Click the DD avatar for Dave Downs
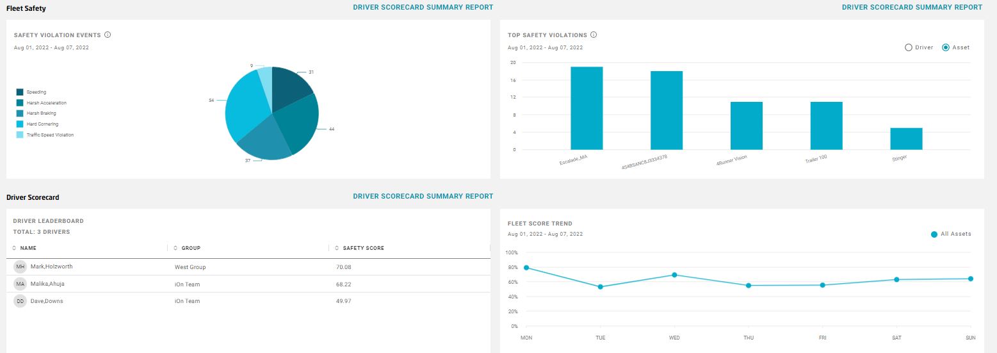997x353 pixels. tap(20, 301)
